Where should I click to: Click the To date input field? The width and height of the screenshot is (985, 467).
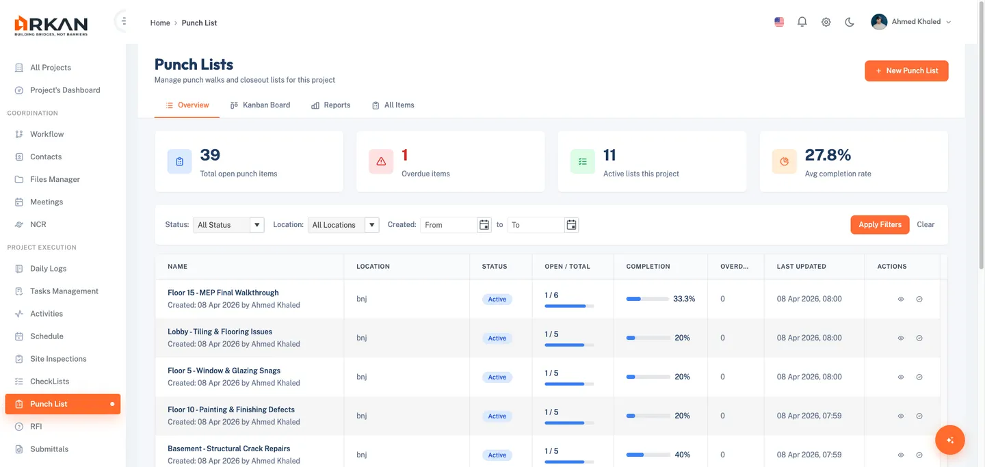pos(536,225)
